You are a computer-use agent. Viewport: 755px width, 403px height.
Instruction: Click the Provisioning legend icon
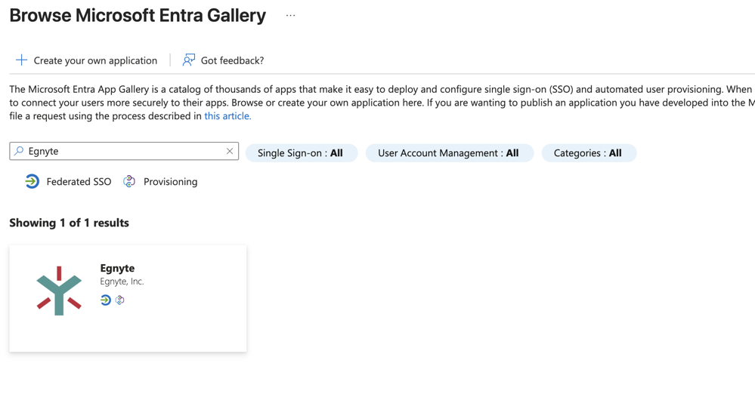(129, 181)
